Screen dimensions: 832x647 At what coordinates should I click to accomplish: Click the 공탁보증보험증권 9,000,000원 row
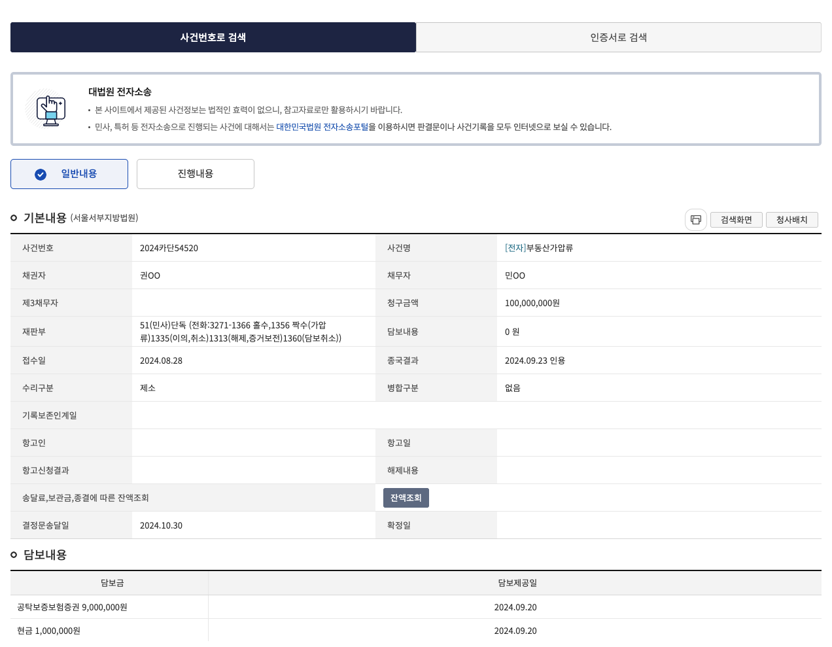point(72,607)
